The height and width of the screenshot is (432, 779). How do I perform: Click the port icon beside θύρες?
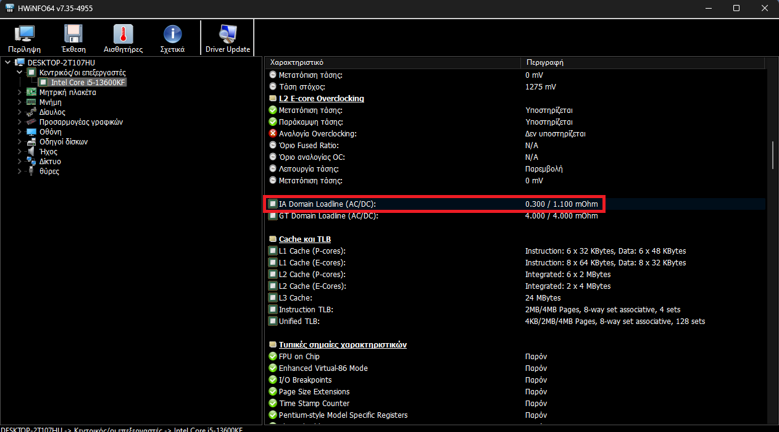coord(31,172)
